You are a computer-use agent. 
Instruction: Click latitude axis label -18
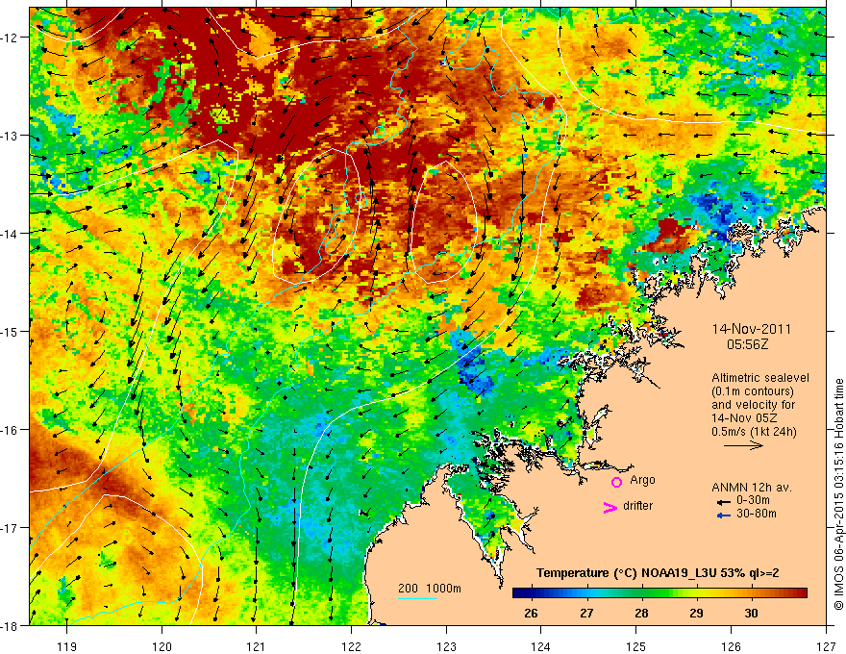[11, 625]
